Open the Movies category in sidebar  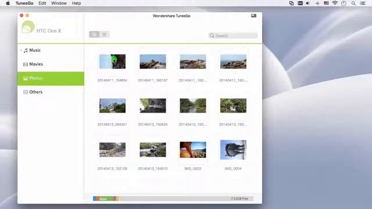tap(51, 64)
